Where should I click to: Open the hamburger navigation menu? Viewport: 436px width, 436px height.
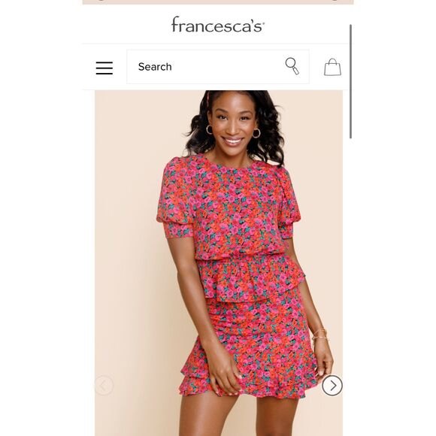point(104,68)
